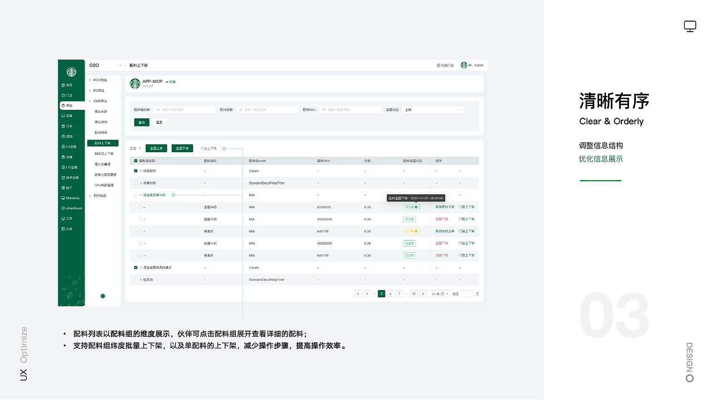The height and width of the screenshot is (400, 712).
Task: Select 商品 in the green sidebar
Action: pos(72,106)
